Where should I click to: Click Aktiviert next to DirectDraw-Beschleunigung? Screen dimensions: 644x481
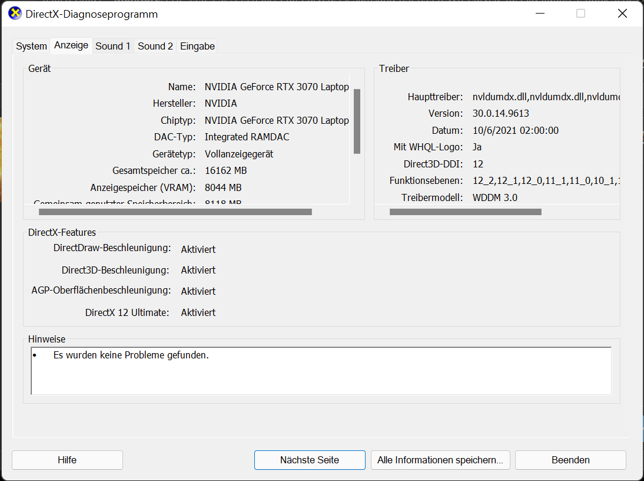pos(198,249)
